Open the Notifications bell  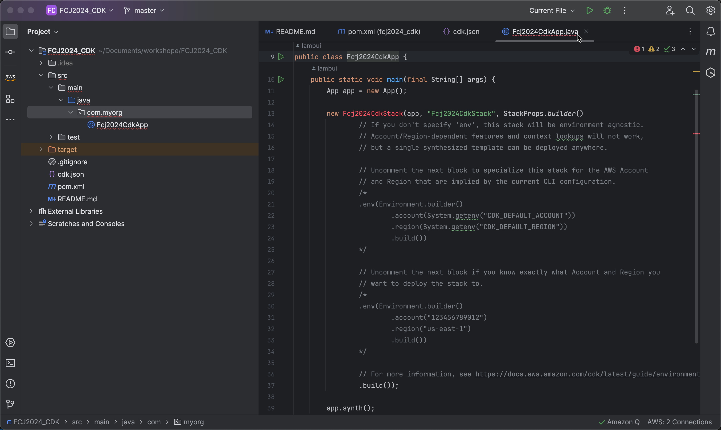click(710, 31)
